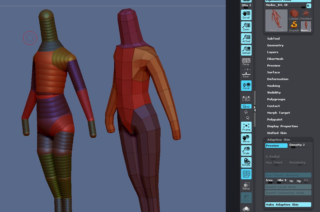
Task: Toggle the Mp option
Action: point(299,181)
